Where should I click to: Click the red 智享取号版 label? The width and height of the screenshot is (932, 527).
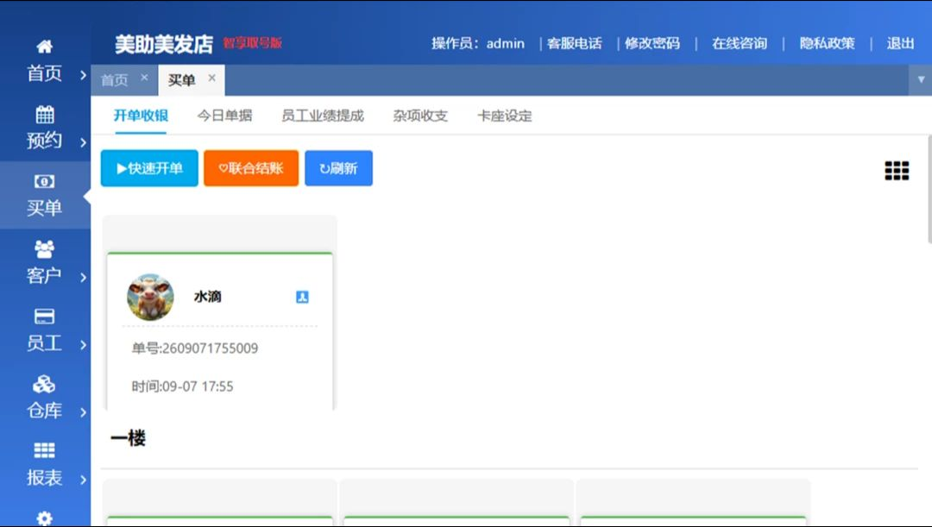253,43
